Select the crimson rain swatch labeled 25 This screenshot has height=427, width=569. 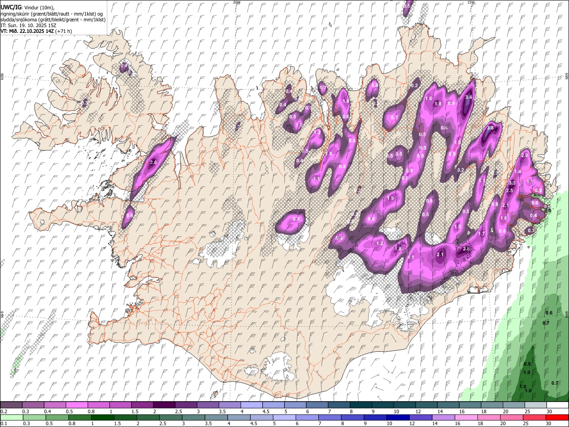(x=534, y=417)
